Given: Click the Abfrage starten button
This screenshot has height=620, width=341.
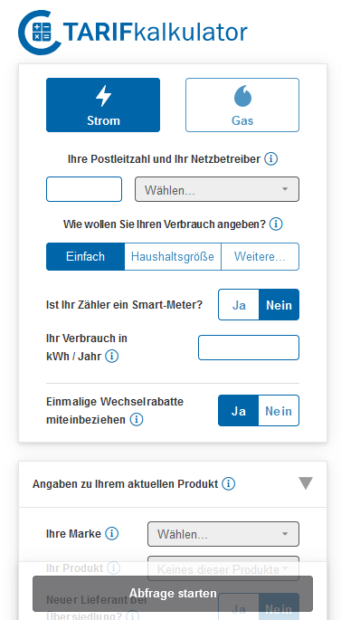Looking at the screenshot, I should pyautogui.click(x=173, y=594).
